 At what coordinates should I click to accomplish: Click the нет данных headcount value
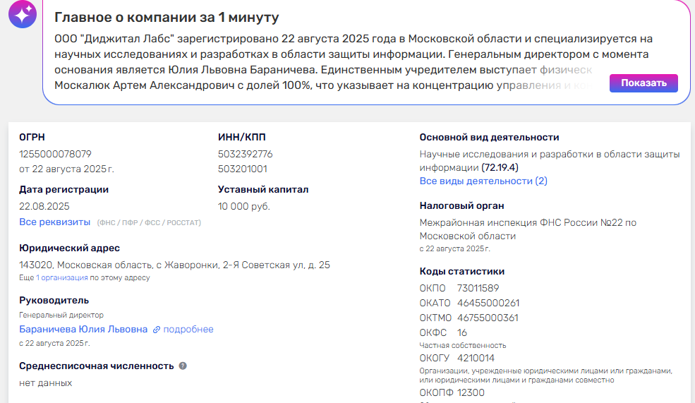pyautogui.click(x=46, y=383)
